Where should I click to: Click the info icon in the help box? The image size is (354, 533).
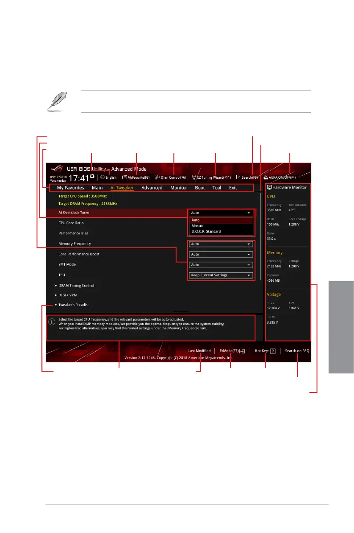click(x=52, y=322)
